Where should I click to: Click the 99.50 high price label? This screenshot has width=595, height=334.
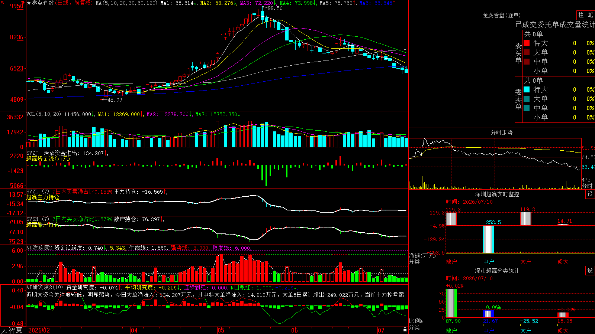(275, 8)
